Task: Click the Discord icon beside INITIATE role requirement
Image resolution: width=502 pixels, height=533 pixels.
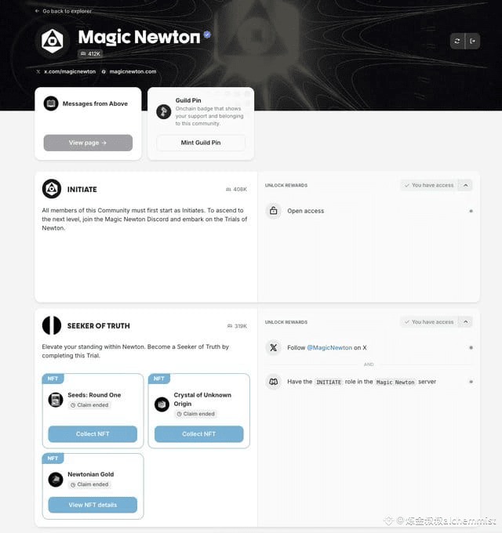Action: 274,382
